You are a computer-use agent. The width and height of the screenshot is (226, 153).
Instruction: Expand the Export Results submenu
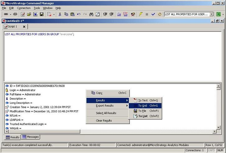(107, 106)
